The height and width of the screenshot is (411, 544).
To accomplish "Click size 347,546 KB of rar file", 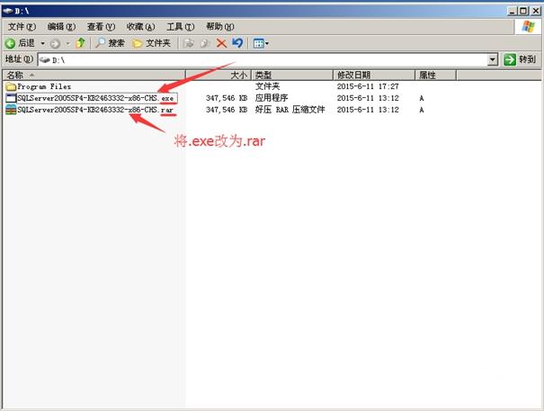I will (227, 110).
